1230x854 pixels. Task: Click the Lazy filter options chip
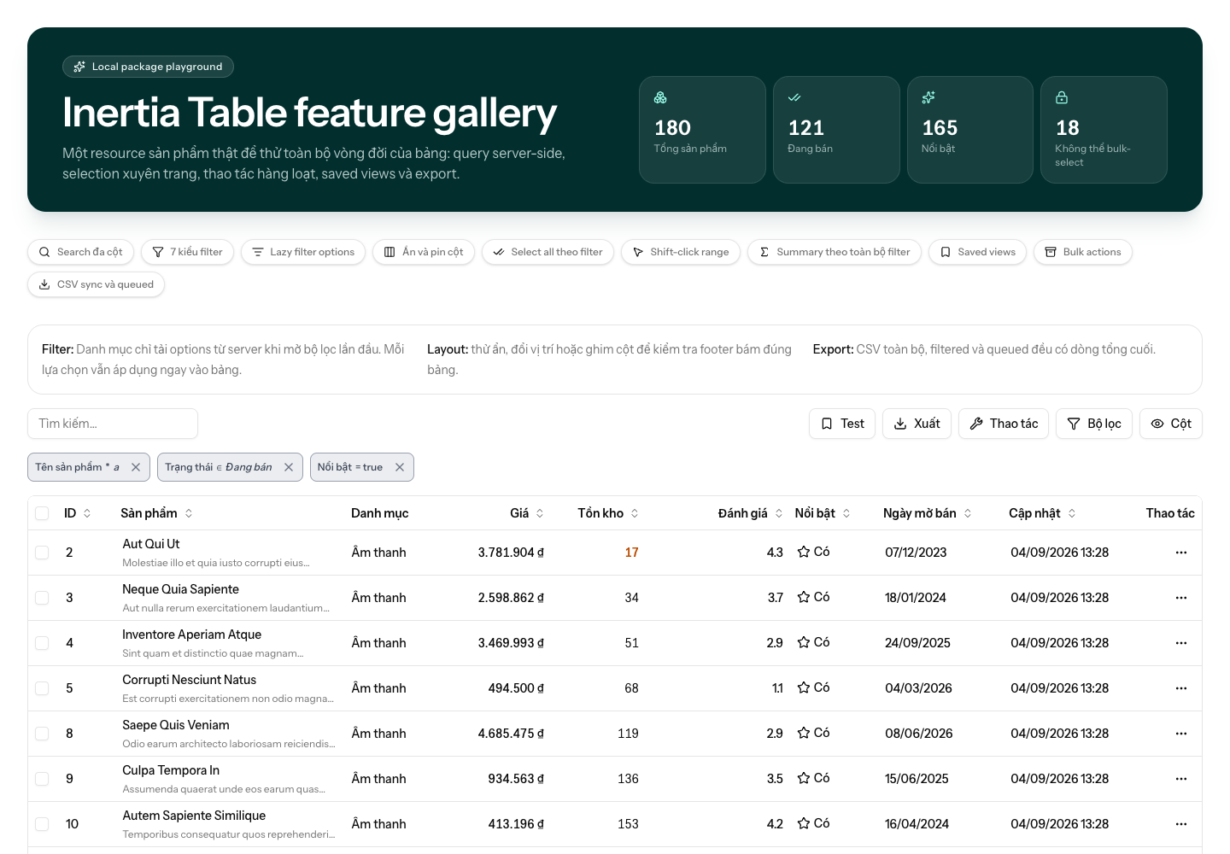pyautogui.click(x=303, y=252)
